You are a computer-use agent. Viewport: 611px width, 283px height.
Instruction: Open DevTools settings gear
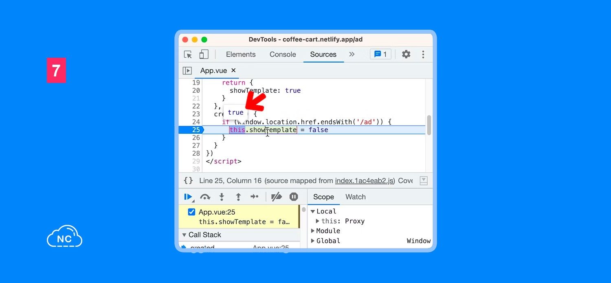pos(406,54)
